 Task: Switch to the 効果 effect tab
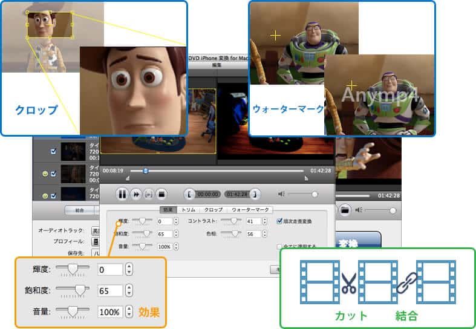[168, 210]
